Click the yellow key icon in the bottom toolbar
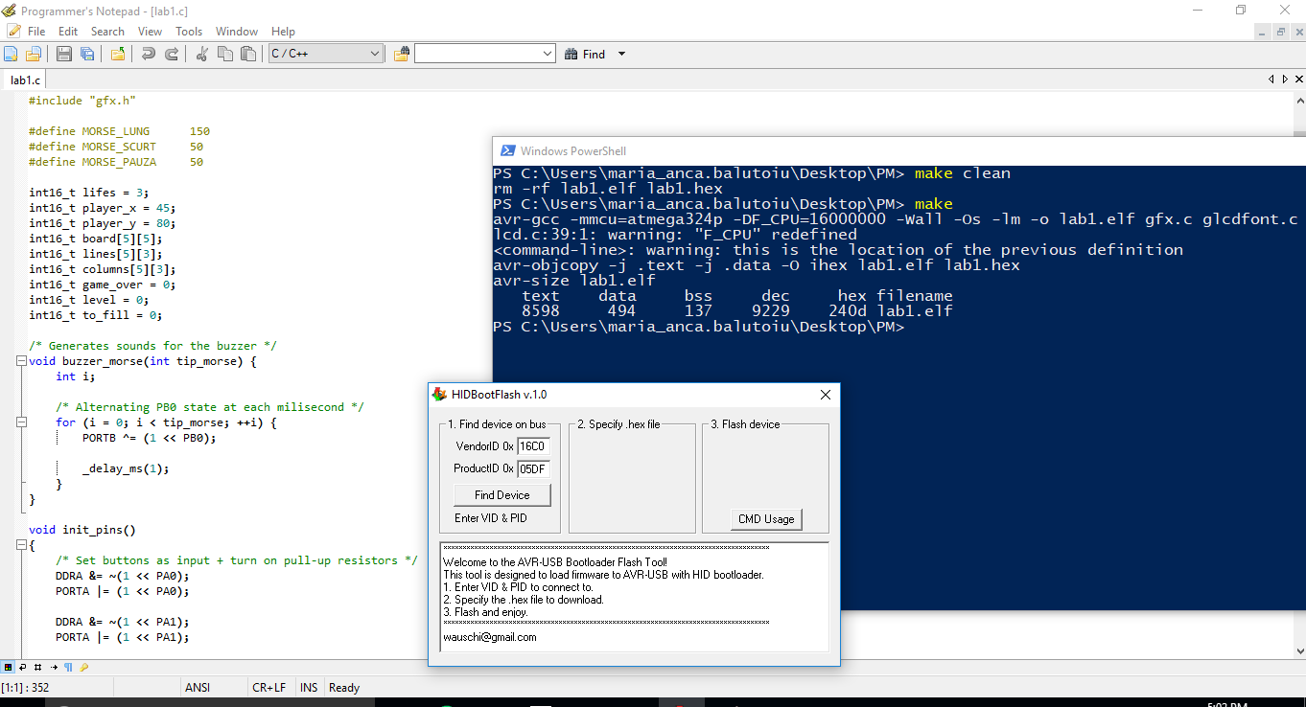Viewport: 1306px width, 707px height. tap(83, 667)
